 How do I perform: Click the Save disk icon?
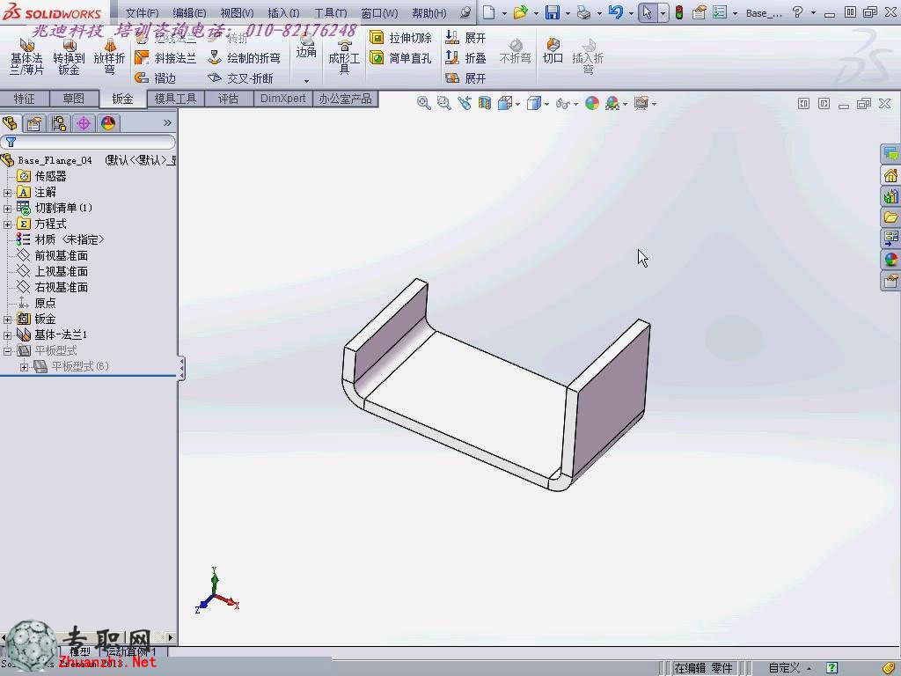553,12
